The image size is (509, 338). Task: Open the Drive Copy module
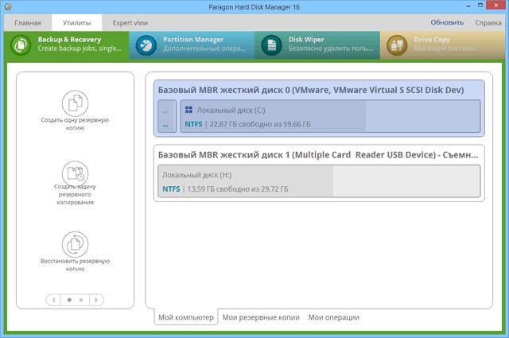(441, 45)
